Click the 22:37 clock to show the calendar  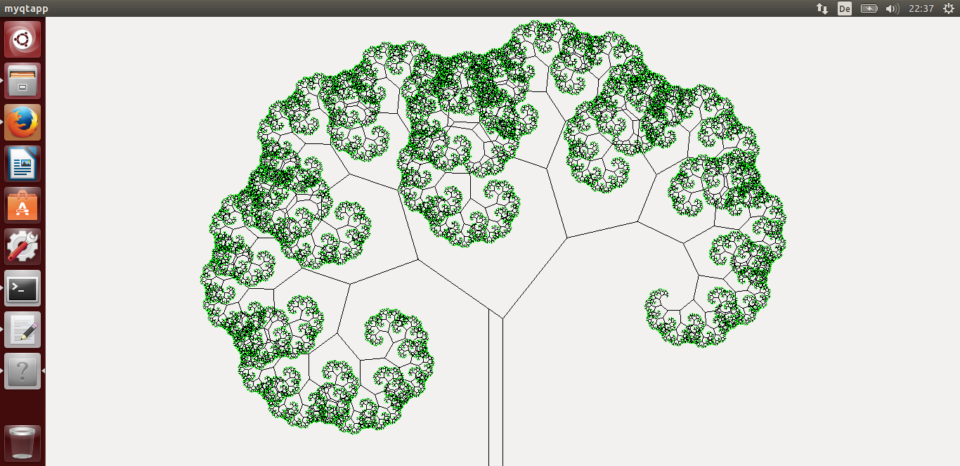tap(921, 8)
